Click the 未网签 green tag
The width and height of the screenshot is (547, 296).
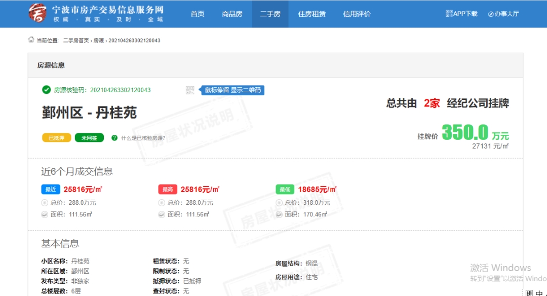click(89, 138)
